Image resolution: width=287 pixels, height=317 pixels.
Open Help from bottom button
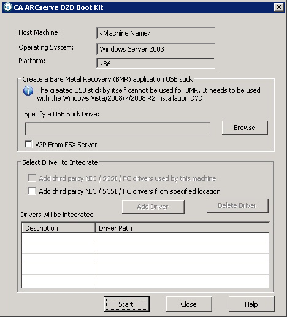click(251, 304)
